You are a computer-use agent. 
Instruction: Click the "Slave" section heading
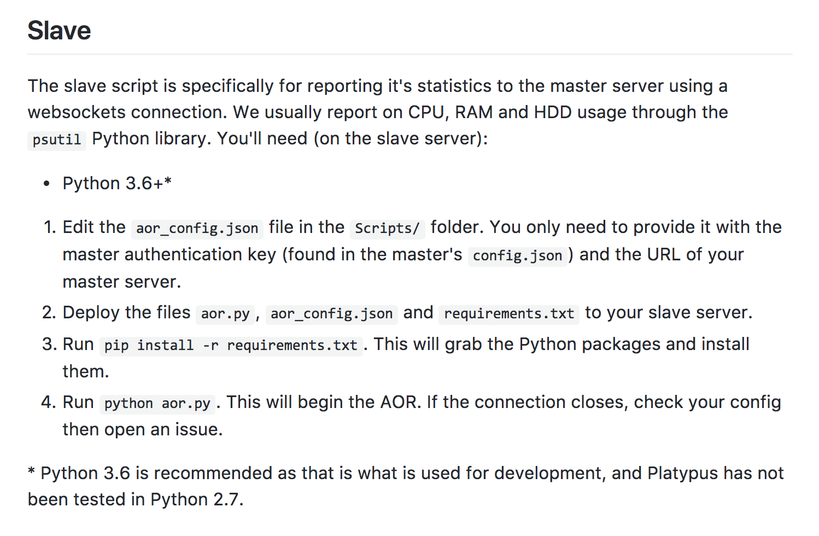pos(59,31)
